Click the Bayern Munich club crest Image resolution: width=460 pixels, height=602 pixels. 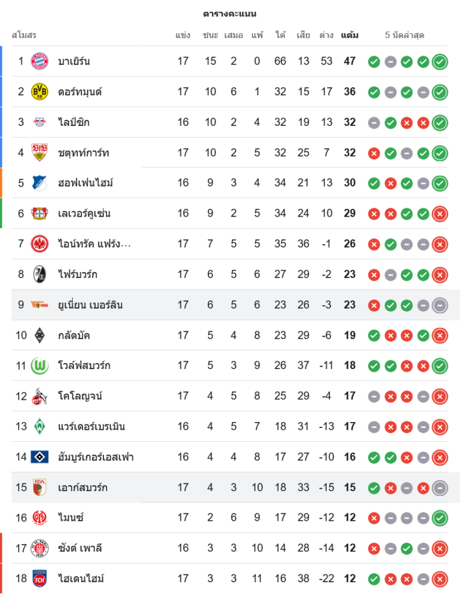(x=39, y=61)
